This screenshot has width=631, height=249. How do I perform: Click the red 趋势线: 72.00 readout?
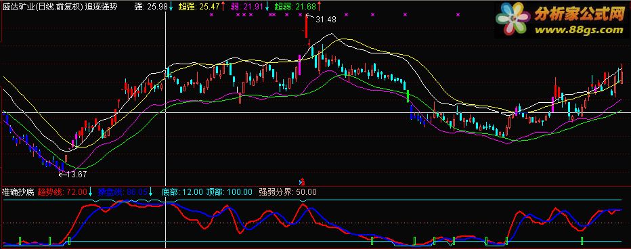pos(62,192)
